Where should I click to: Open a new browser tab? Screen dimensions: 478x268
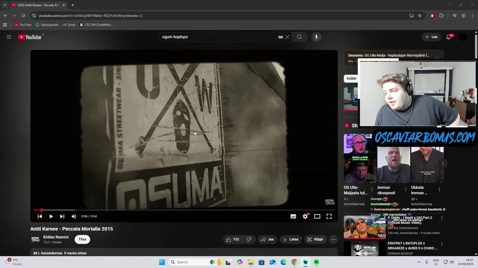pos(72,5)
